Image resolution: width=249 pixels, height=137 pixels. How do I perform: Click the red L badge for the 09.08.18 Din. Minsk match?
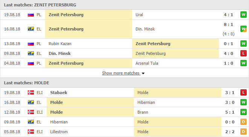[x=243, y=53]
